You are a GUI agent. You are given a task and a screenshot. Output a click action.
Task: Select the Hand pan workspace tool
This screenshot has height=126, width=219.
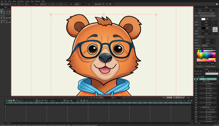(1, 22)
